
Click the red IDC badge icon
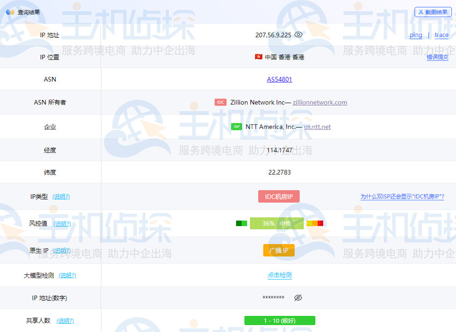[x=220, y=102]
